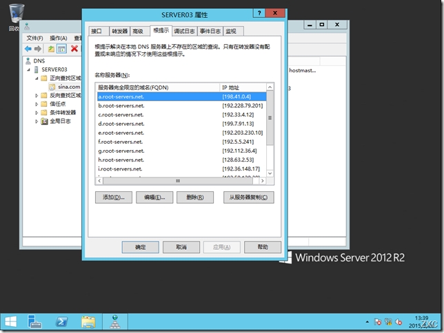Click the show/hide console tree toolbar icon

[61, 49]
